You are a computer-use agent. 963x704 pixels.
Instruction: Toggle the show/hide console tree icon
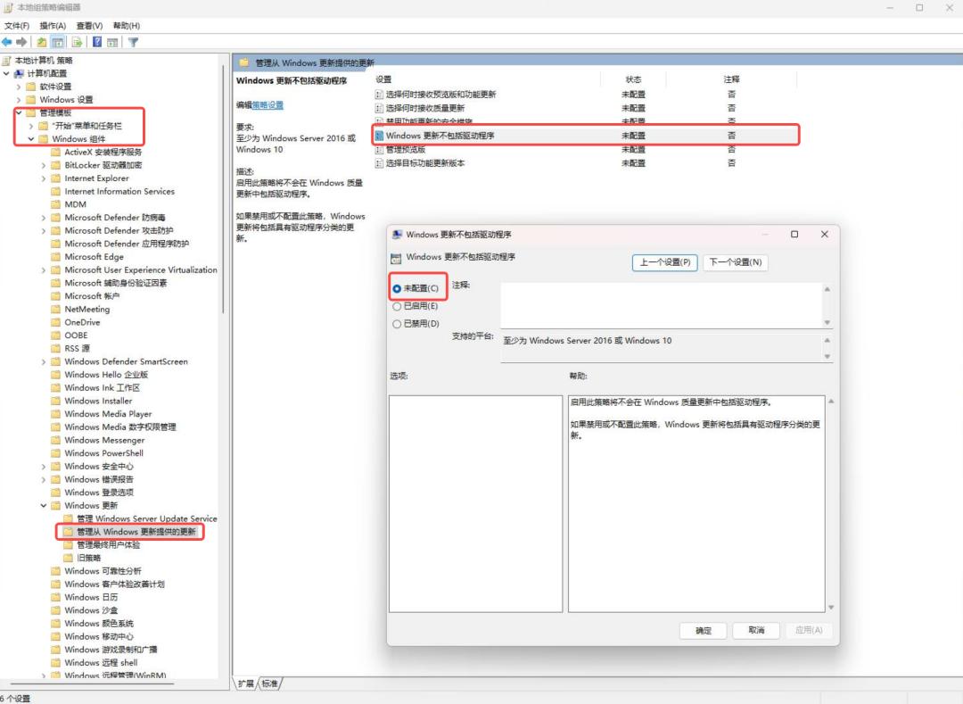[x=58, y=42]
